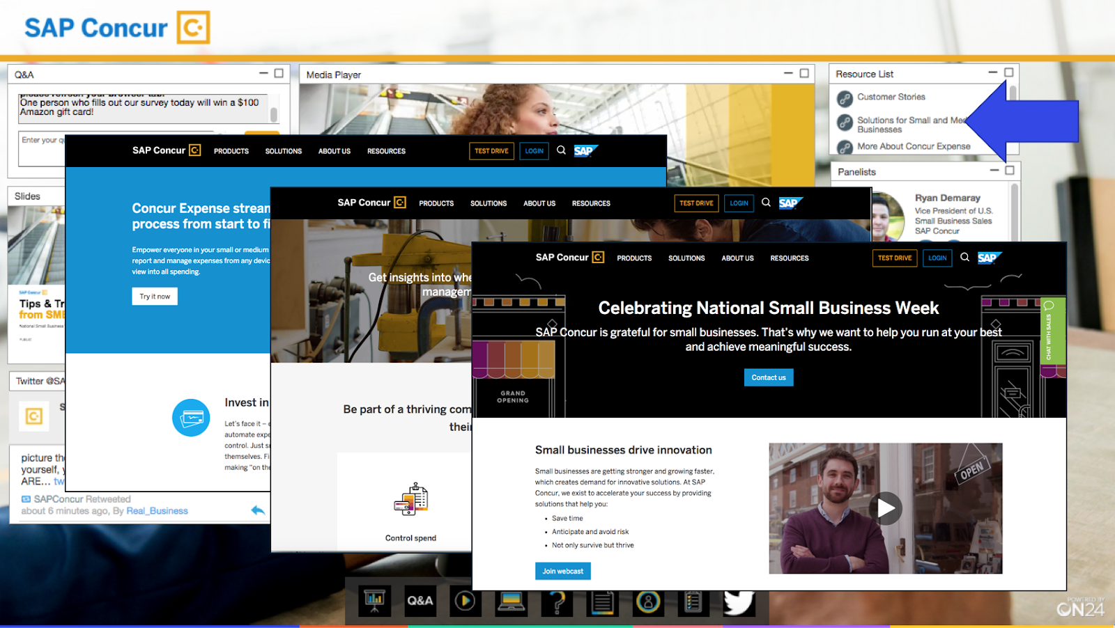
Task: Click SAP logo in middle Get insights window
Action: (x=791, y=203)
